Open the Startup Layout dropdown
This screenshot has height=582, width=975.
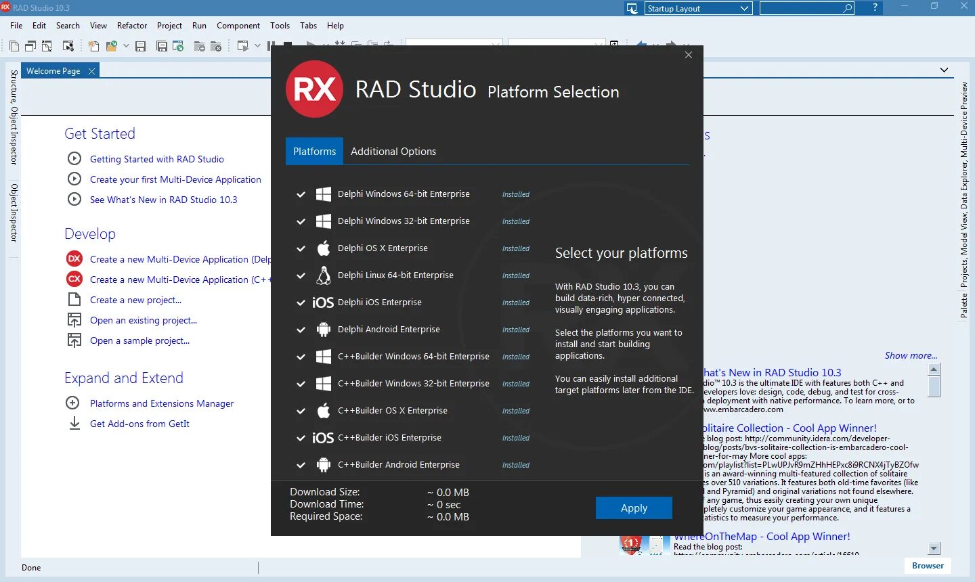click(x=698, y=8)
